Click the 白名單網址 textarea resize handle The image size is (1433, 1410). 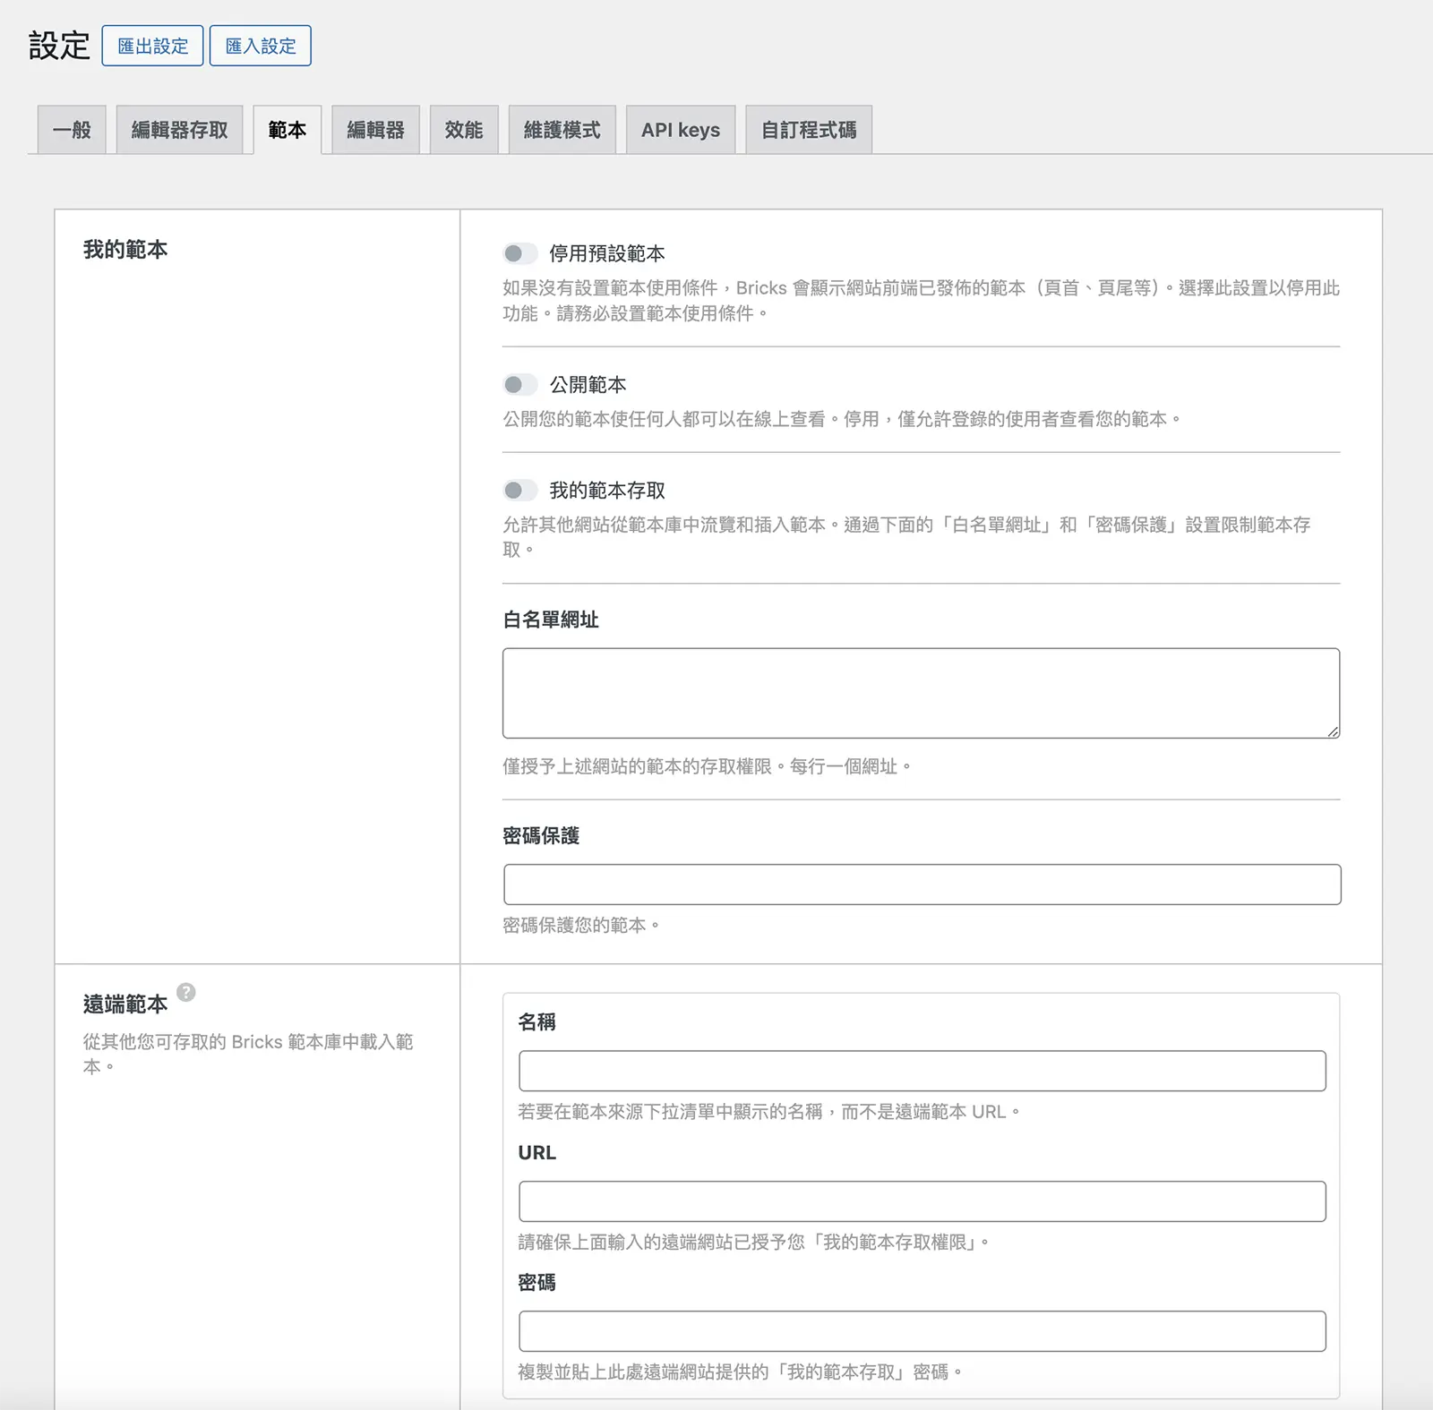coord(1333,731)
